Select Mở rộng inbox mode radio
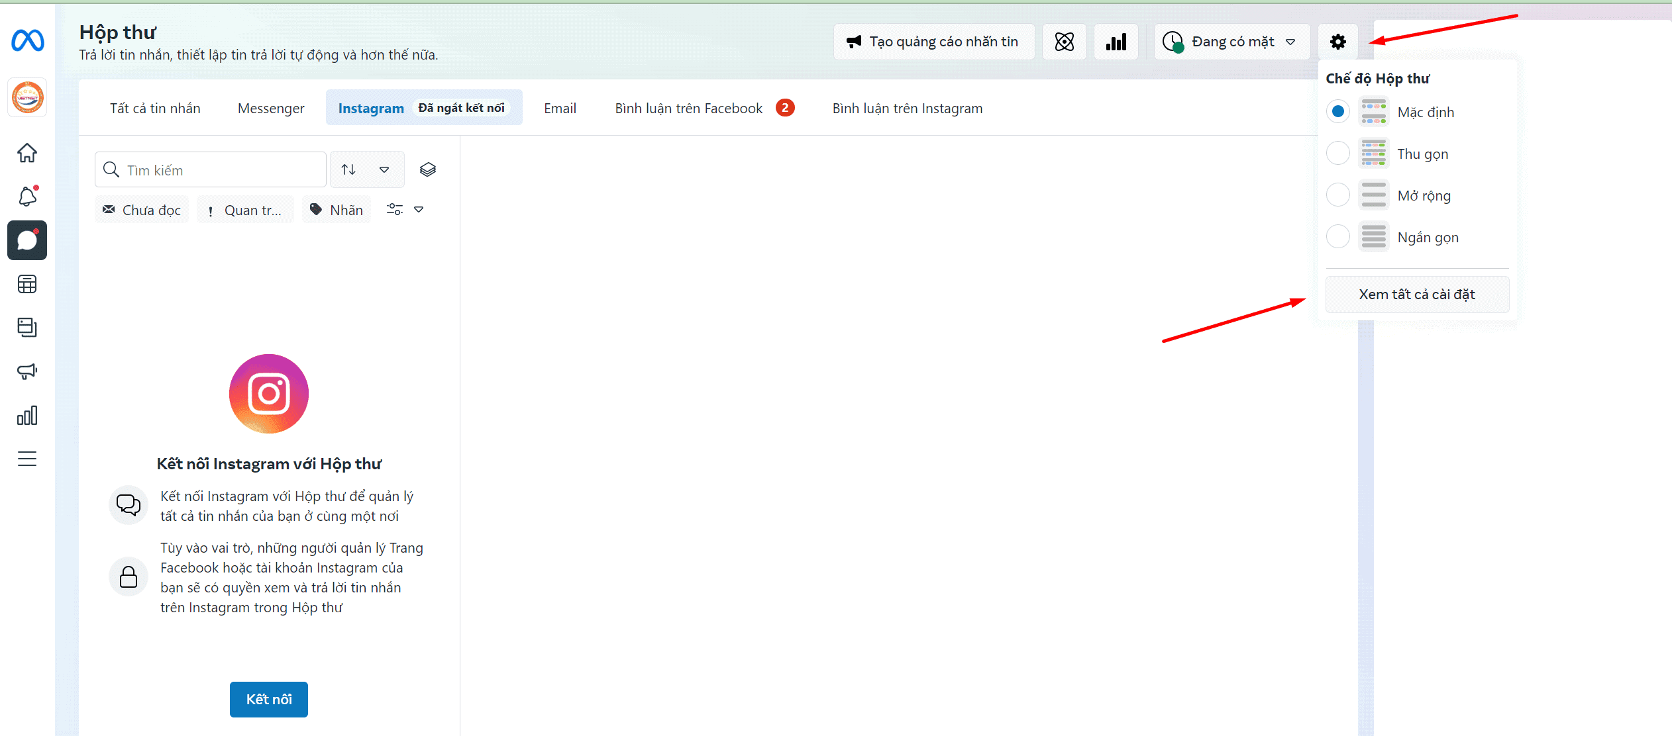The height and width of the screenshot is (736, 1672). point(1338,195)
